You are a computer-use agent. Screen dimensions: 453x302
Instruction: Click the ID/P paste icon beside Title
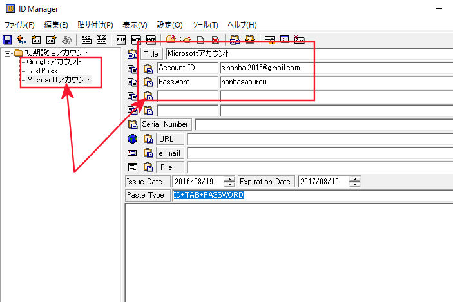click(x=132, y=54)
